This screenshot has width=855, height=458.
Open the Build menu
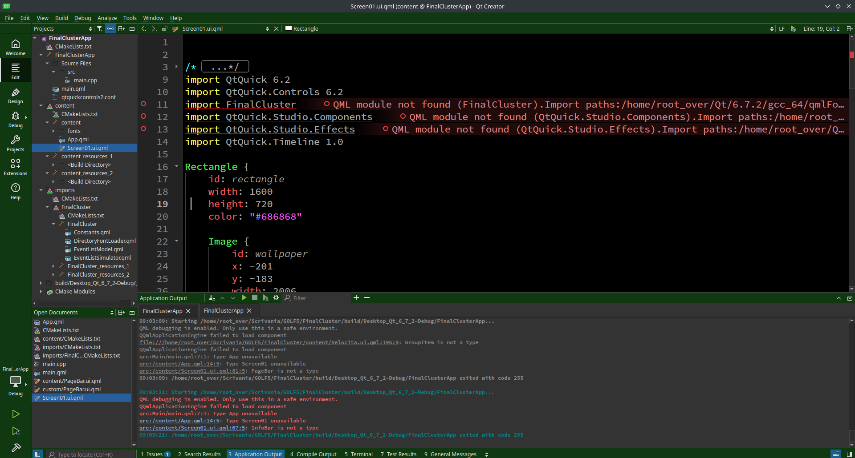(61, 18)
